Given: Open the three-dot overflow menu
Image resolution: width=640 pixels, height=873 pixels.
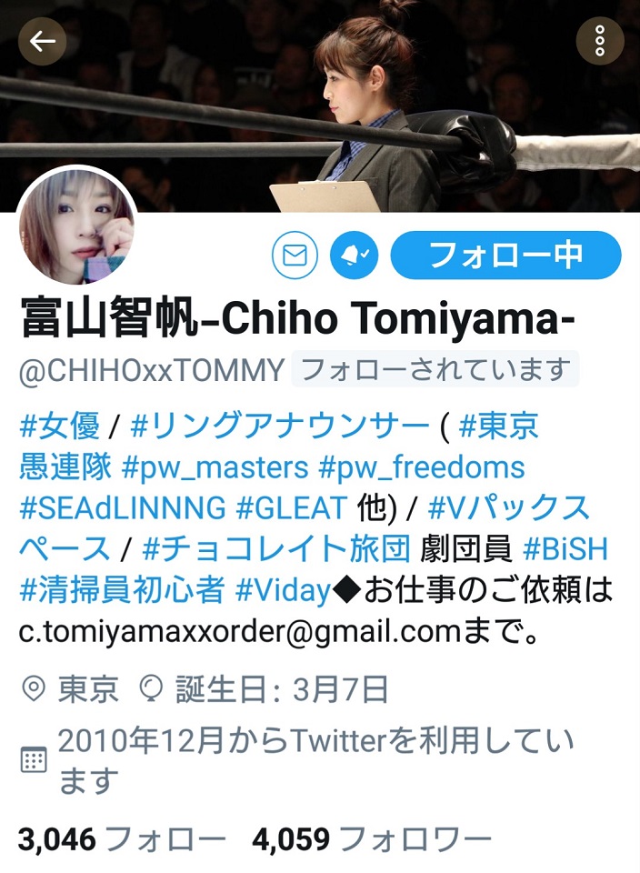Looking at the screenshot, I should [x=599, y=41].
